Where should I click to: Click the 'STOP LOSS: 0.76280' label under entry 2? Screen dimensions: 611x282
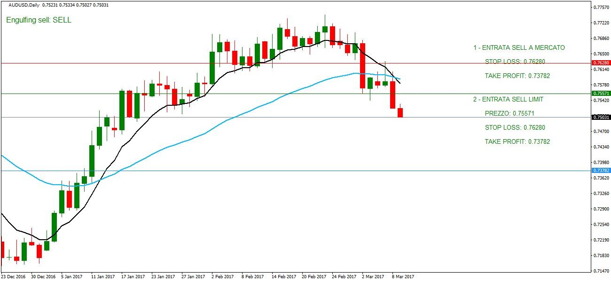[515, 127]
